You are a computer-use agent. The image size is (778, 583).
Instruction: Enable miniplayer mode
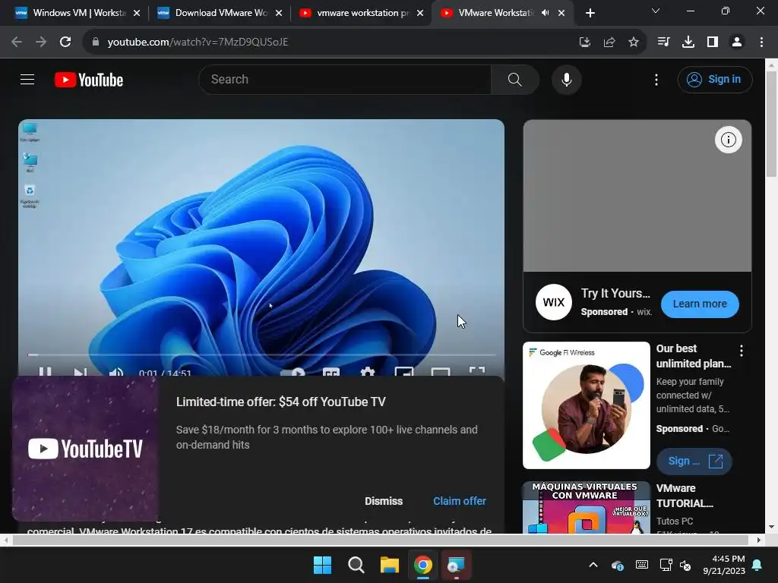[x=404, y=372]
